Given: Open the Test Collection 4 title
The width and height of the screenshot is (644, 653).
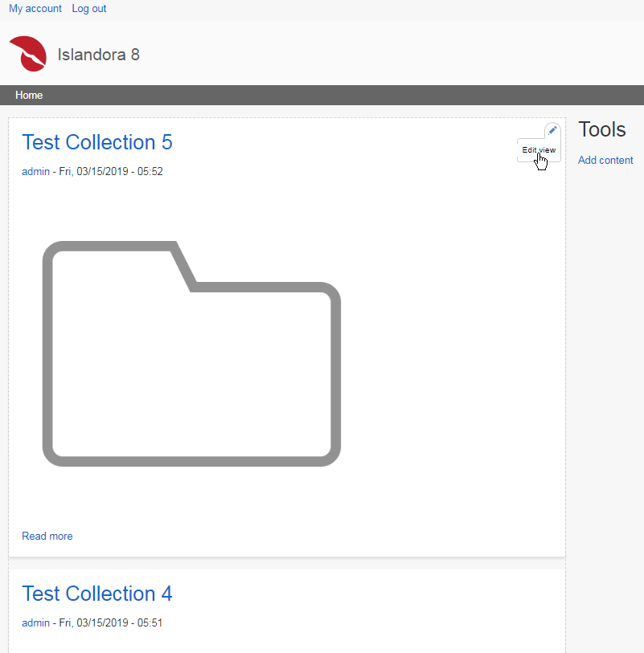Looking at the screenshot, I should click(97, 594).
